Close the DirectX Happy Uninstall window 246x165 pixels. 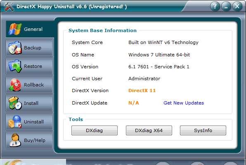[237, 7]
